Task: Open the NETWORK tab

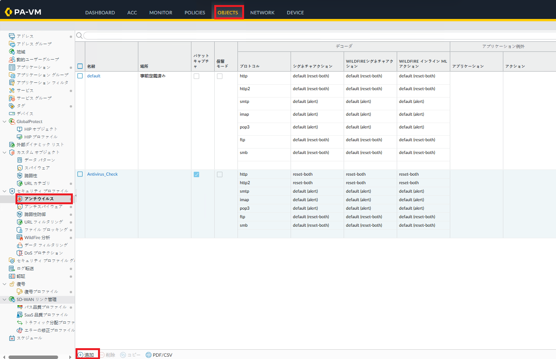Action: click(x=262, y=13)
